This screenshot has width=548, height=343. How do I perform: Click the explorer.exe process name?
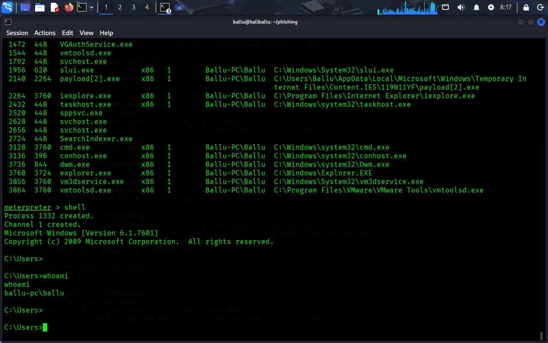pyautogui.click(x=86, y=173)
